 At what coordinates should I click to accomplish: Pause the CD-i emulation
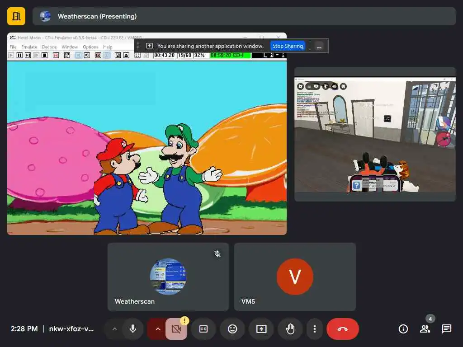tap(19, 55)
